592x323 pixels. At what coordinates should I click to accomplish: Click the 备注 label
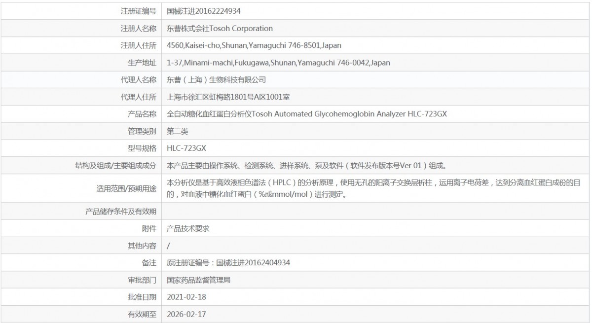point(149,263)
